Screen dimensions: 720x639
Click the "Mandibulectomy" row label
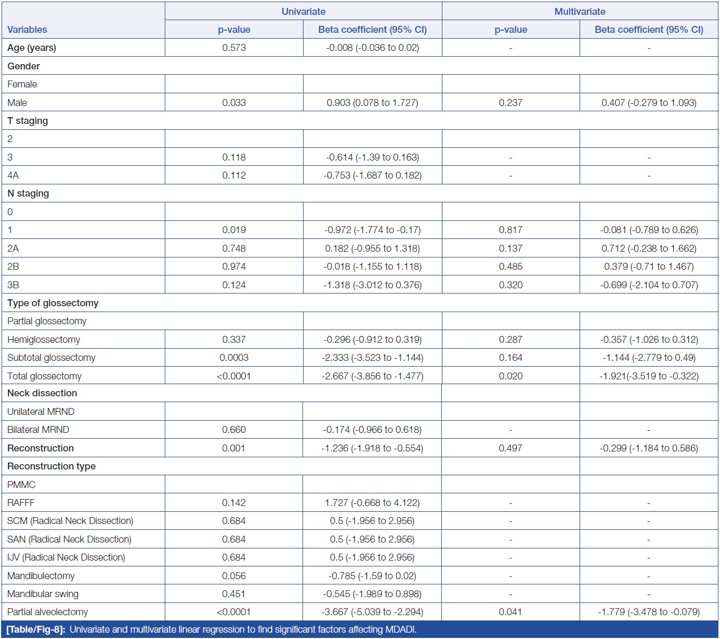click(41, 576)
